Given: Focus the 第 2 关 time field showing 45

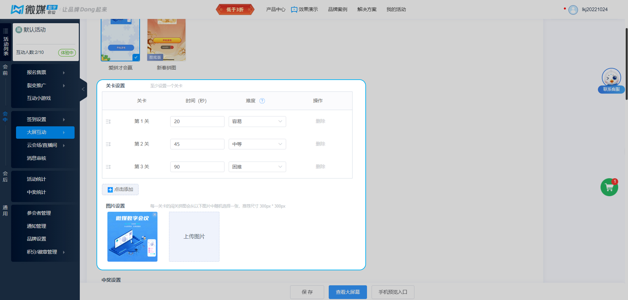Looking at the screenshot, I should tap(197, 144).
